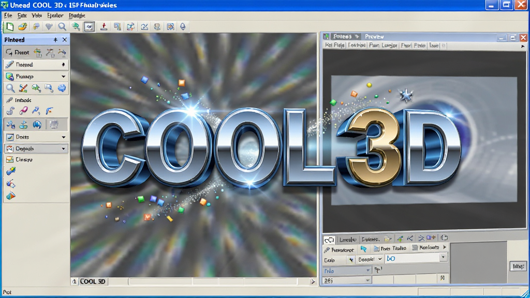Click the Nonloate button
Screen dimensions: 530x298
click(425, 248)
